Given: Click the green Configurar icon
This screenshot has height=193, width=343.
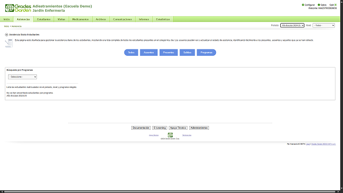Looking at the screenshot, I should (x=303, y=5).
